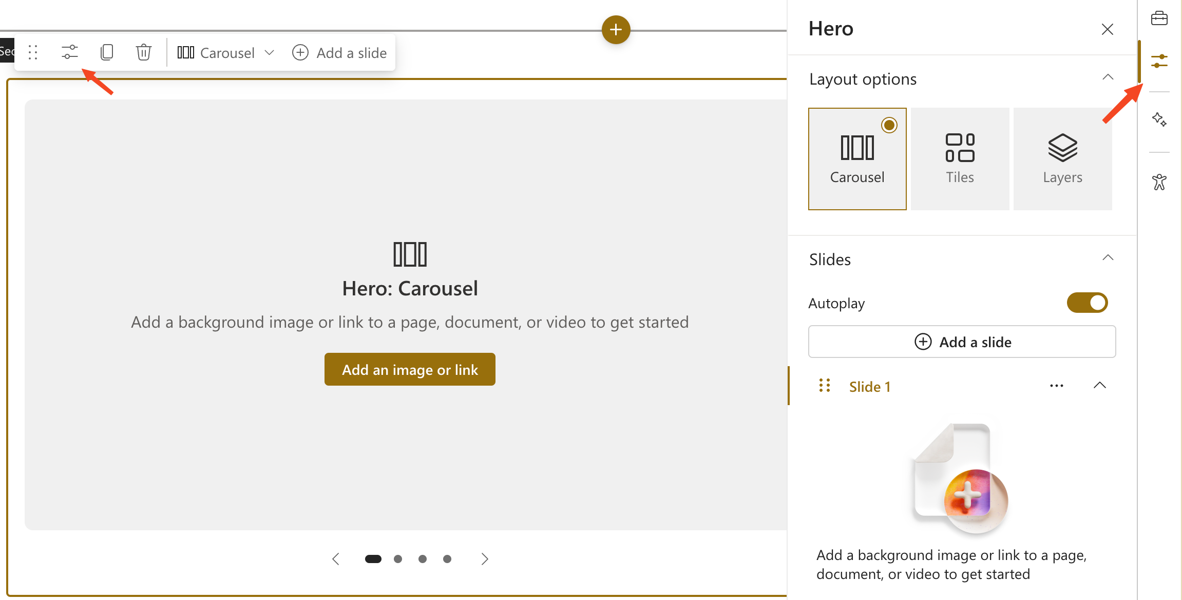The width and height of the screenshot is (1182, 600).
Task: Open Slide 1 more options ellipsis
Action: 1056,386
